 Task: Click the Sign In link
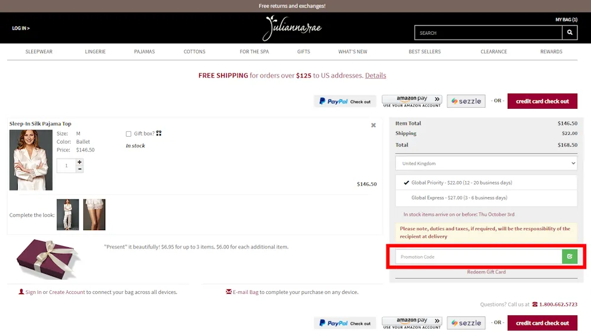34,292
